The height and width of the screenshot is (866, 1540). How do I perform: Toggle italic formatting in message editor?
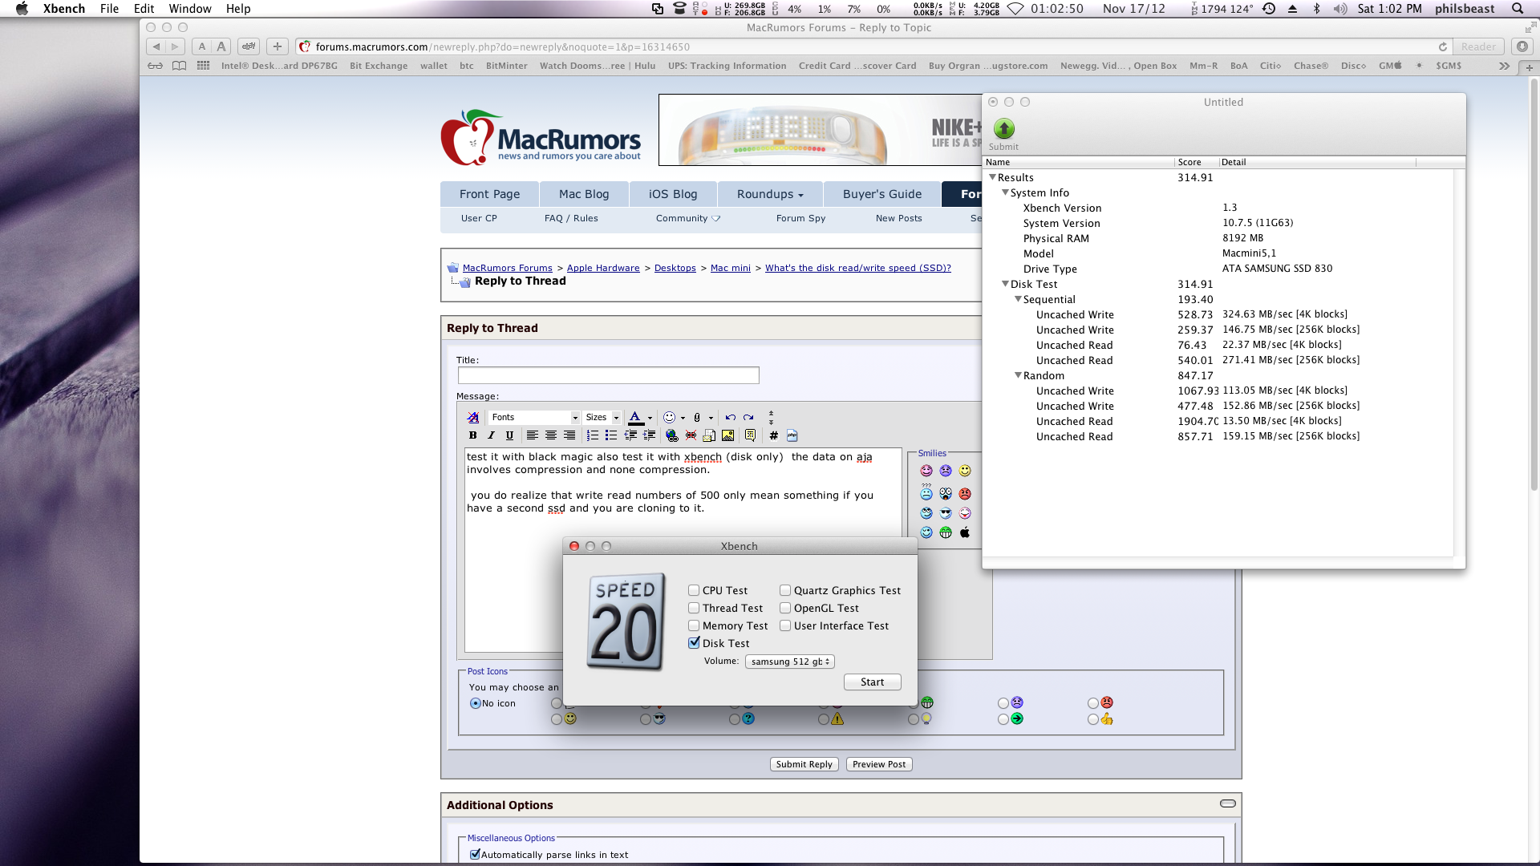491,435
